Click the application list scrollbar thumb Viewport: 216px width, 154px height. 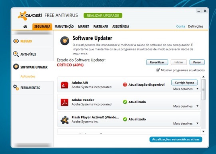pyautogui.click(x=203, y=90)
